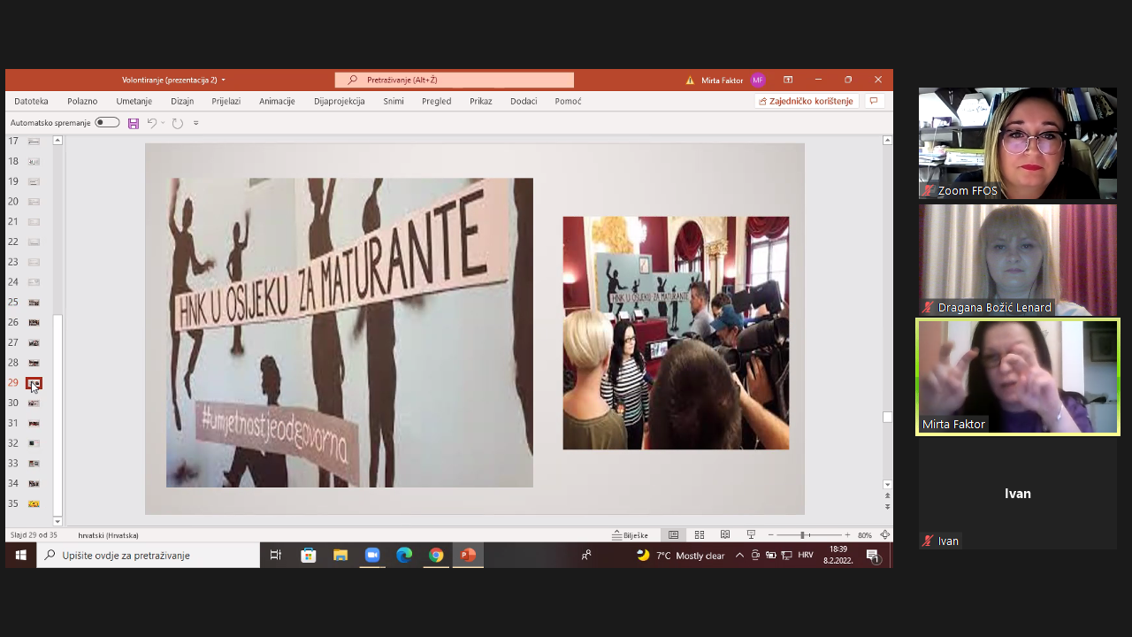Open the Dijaprojekcija tab

pyautogui.click(x=340, y=101)
